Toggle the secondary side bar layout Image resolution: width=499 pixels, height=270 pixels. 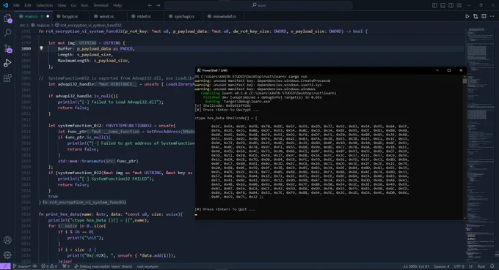451,5
